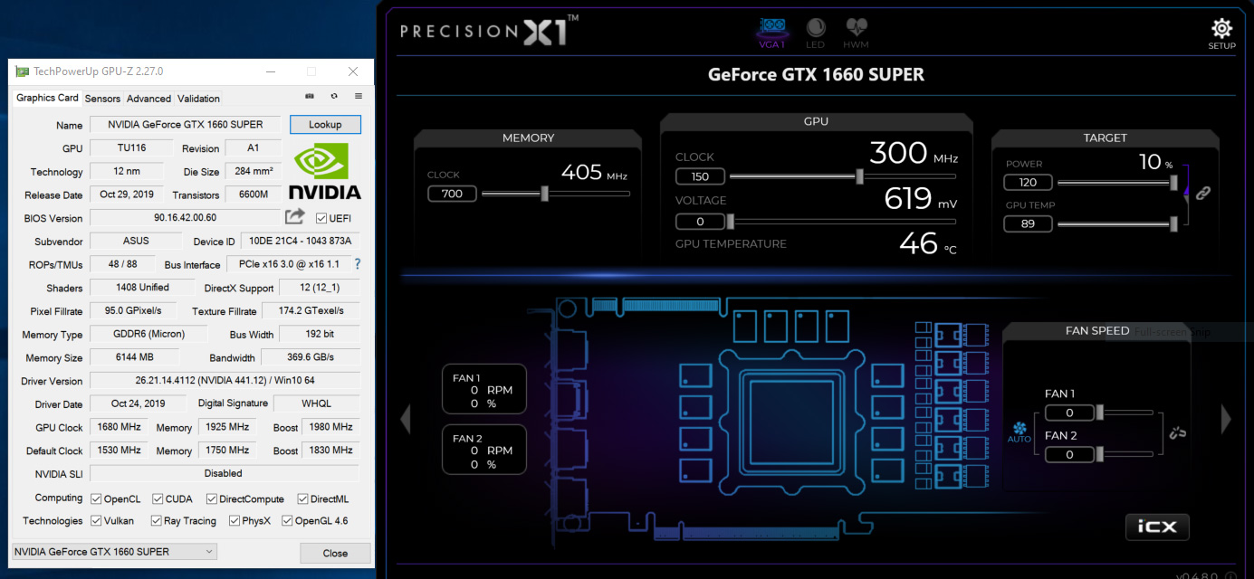
Task: Click the FAN 2 speed value field
Action: click(1069, 454)
